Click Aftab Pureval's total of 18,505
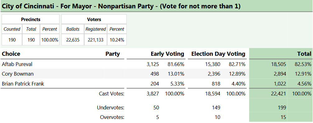Screen dimensions: 313x123 pyautogui.click(x=278, y=64)
